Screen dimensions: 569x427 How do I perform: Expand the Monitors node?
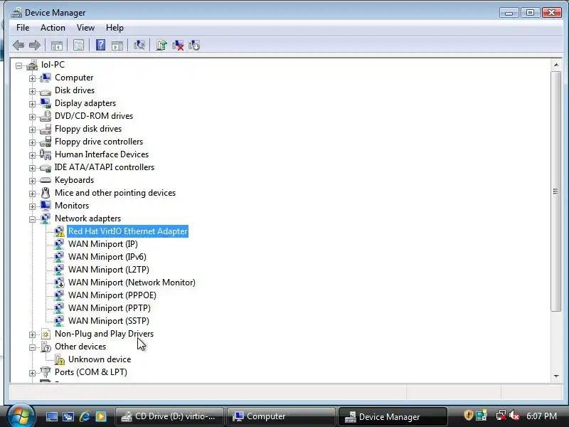click(x=32, y=206)
